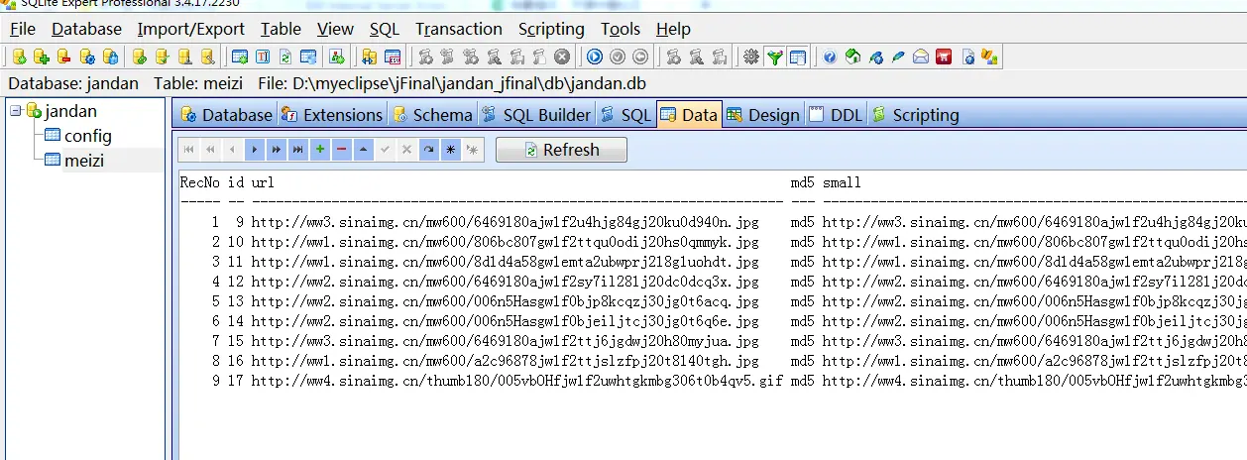Switch to the Extensions tab
The width and height of the screenshot is (1247, 460).
pos(331,115)
